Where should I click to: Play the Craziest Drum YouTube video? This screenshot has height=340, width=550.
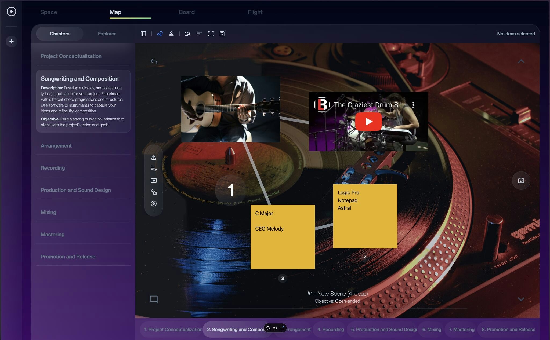(368, 122)
